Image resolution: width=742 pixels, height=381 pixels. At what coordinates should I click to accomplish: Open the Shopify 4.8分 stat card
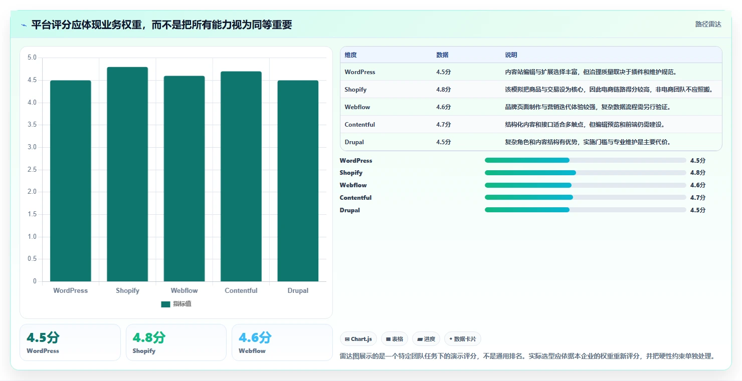(x=176, y=342)
